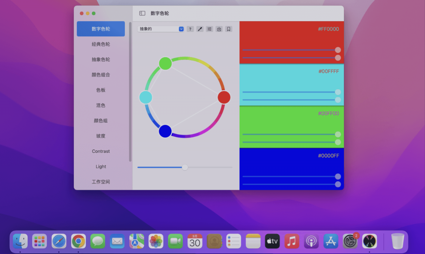Open System Preferences with notification badge
Viewport: 425px width, 254px height.
click(x=350, y=241)
